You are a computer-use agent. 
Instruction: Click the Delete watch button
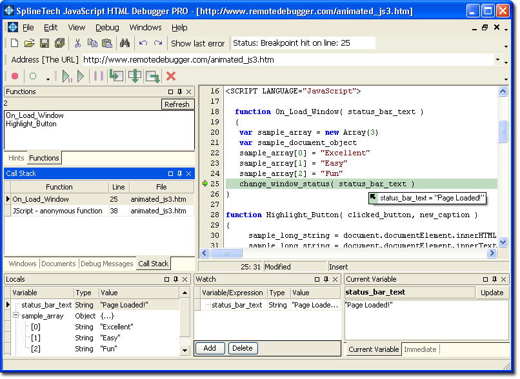[x=243, y=348]
